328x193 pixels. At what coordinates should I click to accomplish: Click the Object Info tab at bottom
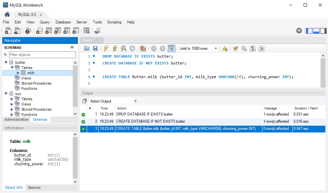click(13, 187)
